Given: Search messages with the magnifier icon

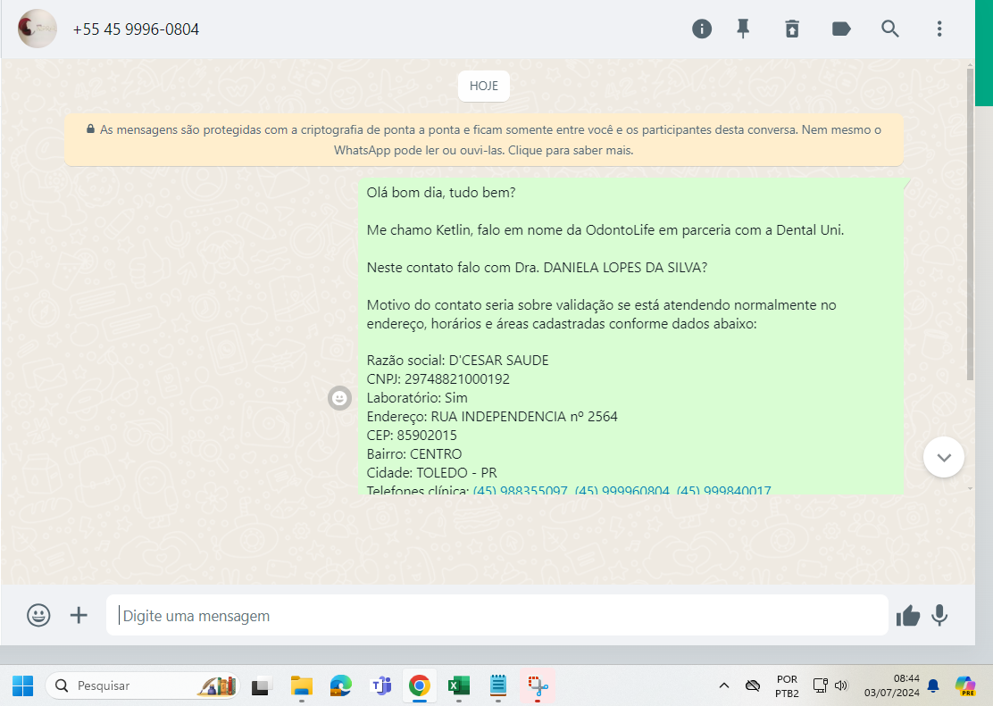Looking at the screenshot, I should click(889, 29).
